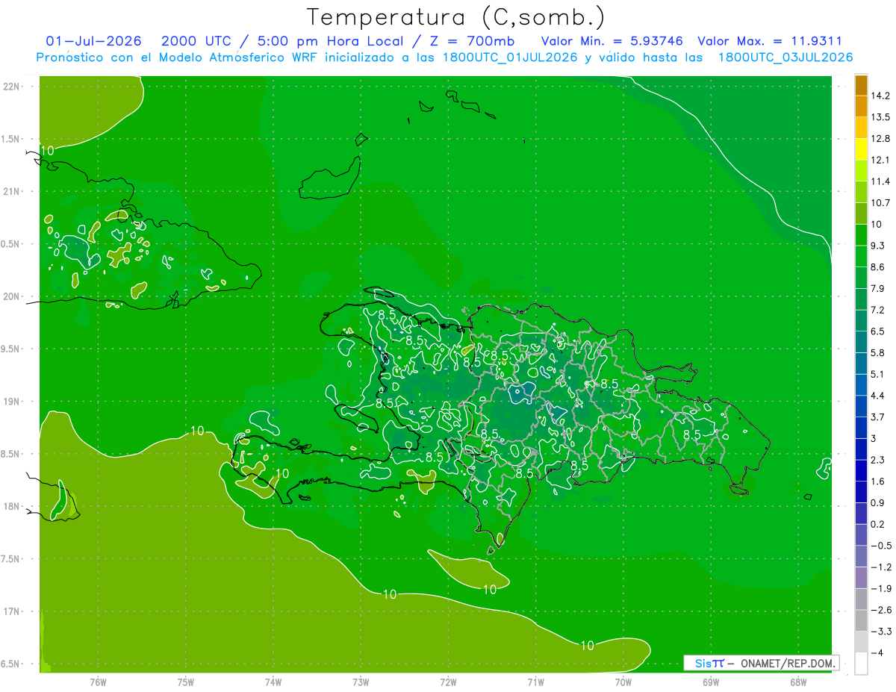Click the '-1.2' colorbar value
896x692 pixels.
[880, 567]
